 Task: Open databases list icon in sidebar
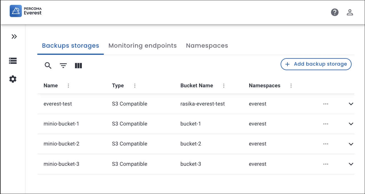[13, 61]
